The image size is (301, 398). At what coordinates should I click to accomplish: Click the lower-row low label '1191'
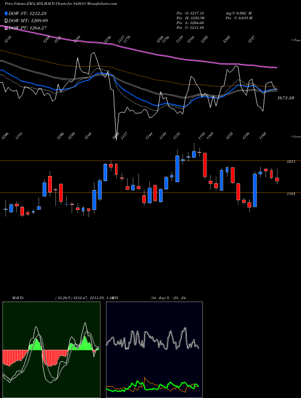tap(19, 136)
